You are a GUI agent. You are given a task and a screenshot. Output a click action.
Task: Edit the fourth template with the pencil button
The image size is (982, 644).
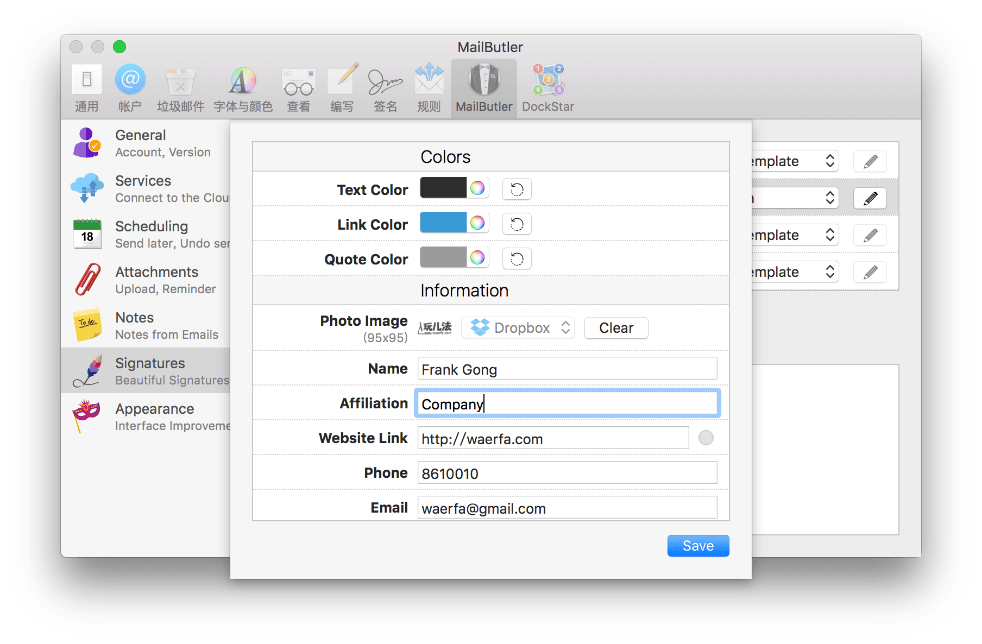click(x=870, y=272)
